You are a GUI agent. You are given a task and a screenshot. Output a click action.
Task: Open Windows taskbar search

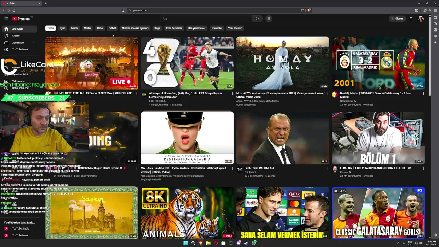point(193,243)
